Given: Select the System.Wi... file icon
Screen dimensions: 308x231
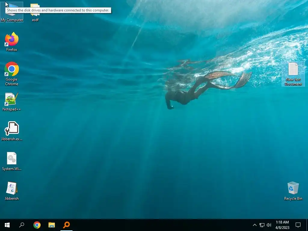Looking at the screenshot, I should [12, 161].
